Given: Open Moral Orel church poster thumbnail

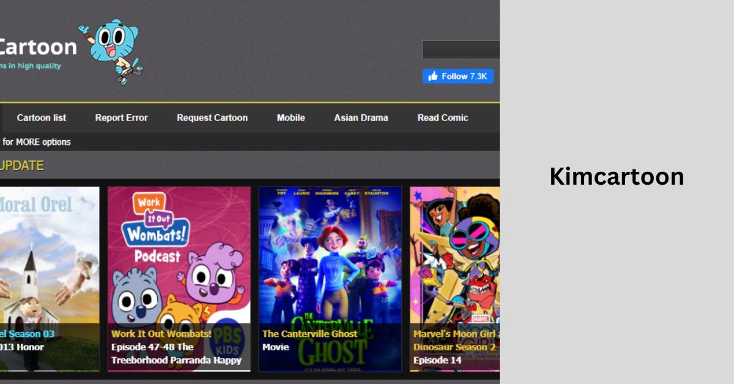Looking at the screenshot, I should point(50,279).
